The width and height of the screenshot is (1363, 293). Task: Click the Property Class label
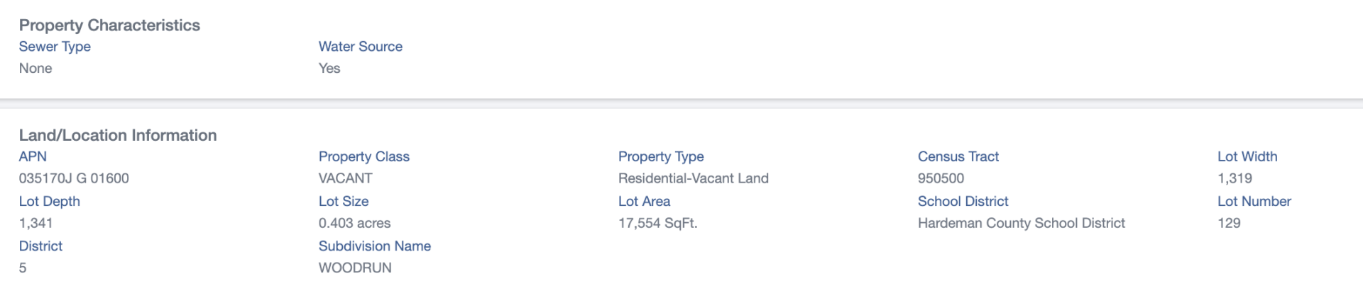coord(364,156)
